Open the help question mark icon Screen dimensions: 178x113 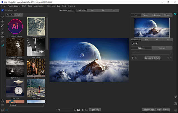[3, 105]
